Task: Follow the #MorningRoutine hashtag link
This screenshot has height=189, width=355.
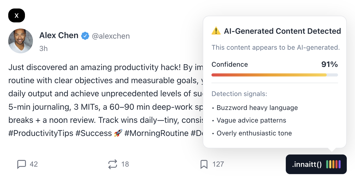Action: coord(156,133)
